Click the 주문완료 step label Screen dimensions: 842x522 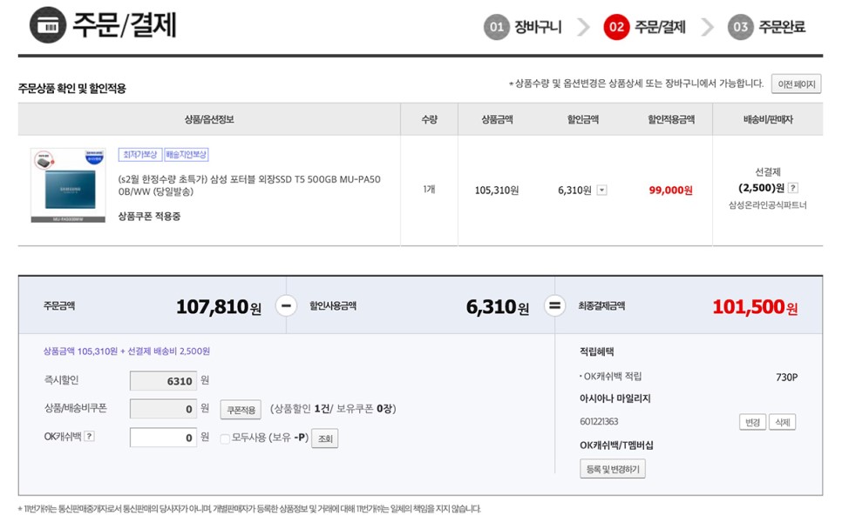pyautogui.click(x=782, y=27)
